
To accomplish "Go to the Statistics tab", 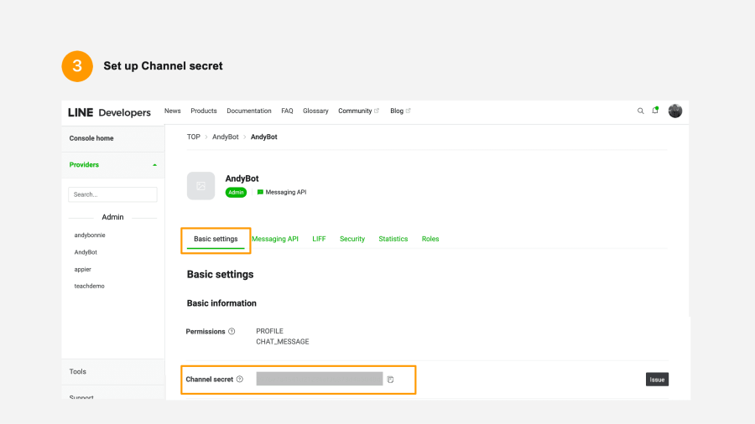I will [x=393, y=239].
